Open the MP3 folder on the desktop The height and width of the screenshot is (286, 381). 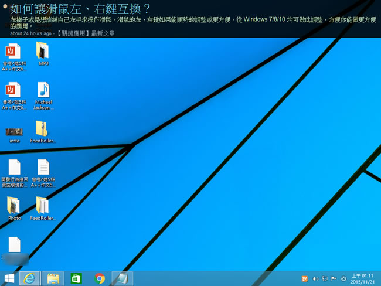[43, 50]
